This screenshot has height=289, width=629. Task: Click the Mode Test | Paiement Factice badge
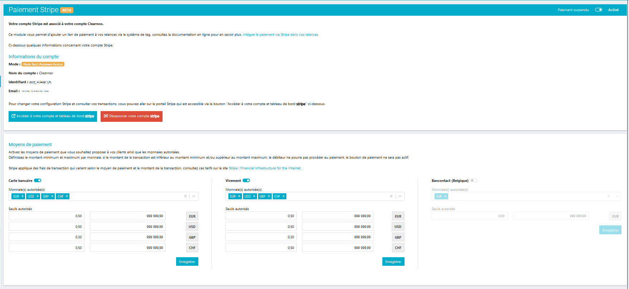click(43, 64)
